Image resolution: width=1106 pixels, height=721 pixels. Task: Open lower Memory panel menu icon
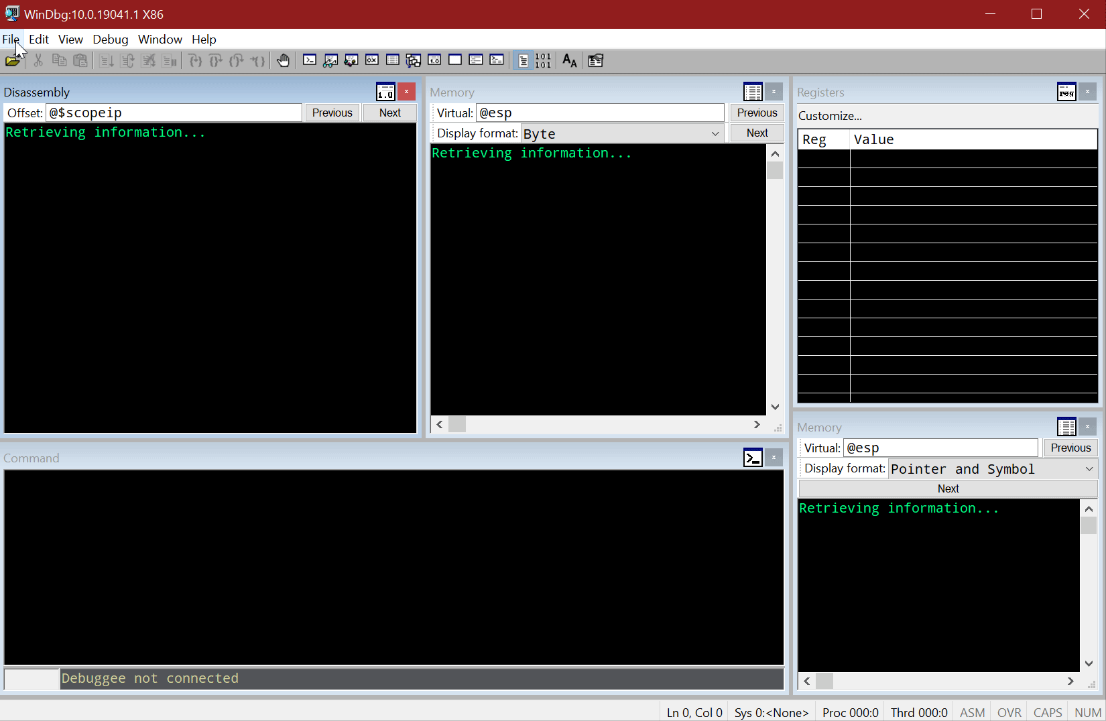(x=1066, y=427)
